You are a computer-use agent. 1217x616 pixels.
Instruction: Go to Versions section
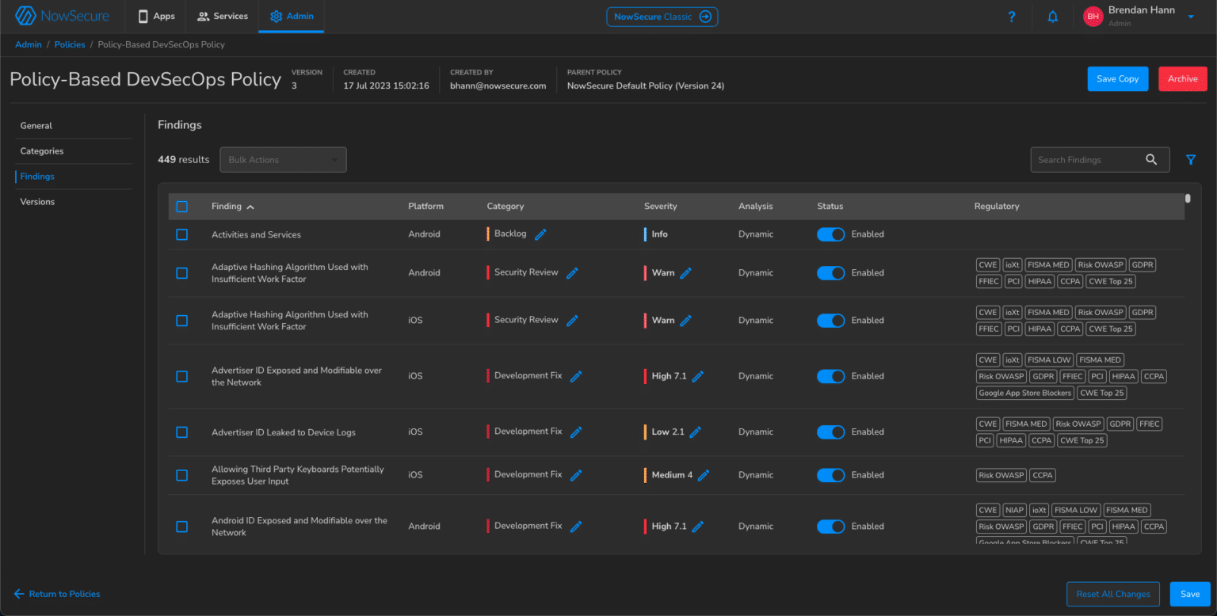click(x=37, y=202)
